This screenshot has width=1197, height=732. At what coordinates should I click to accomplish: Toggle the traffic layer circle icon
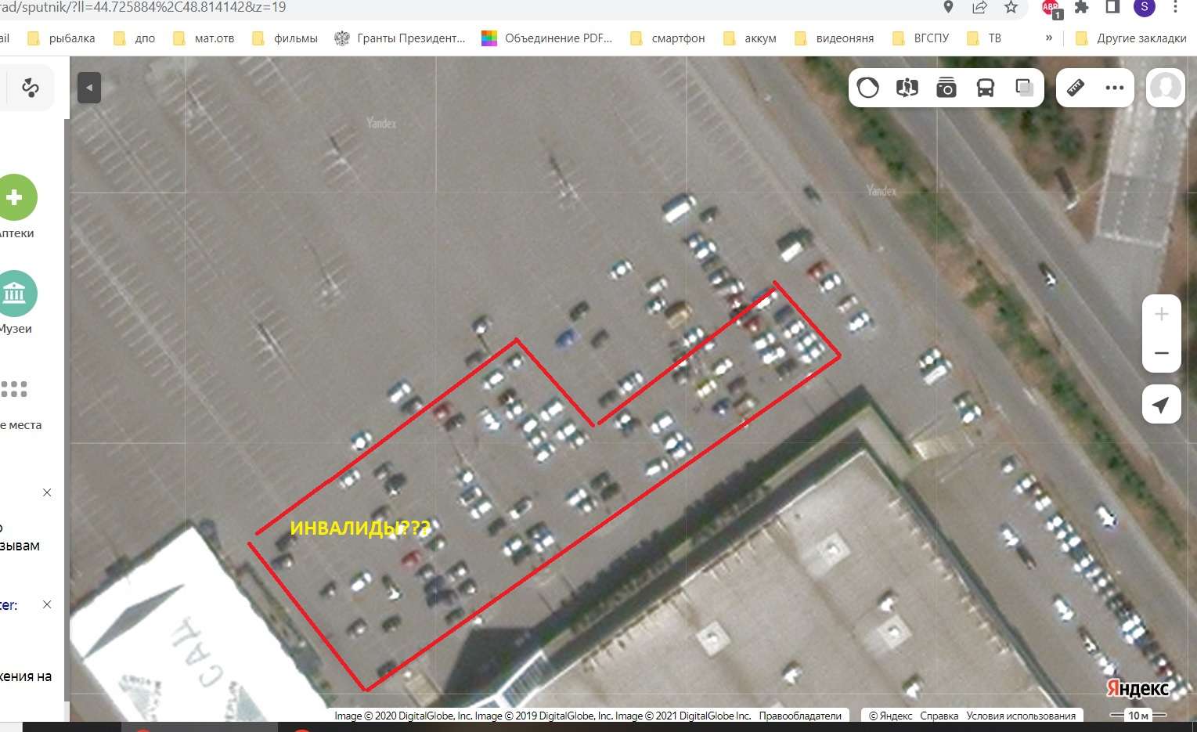coord(868,88)
